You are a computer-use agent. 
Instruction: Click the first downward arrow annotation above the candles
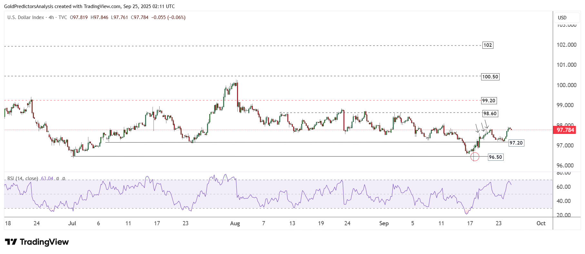point(477,128)
